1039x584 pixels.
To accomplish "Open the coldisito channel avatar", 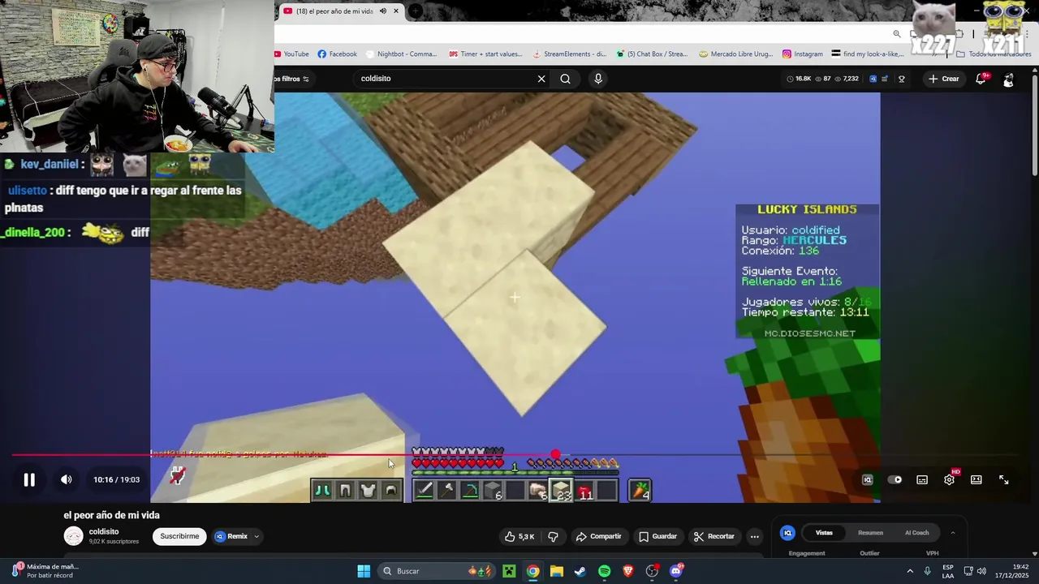I will click(74, 536).
